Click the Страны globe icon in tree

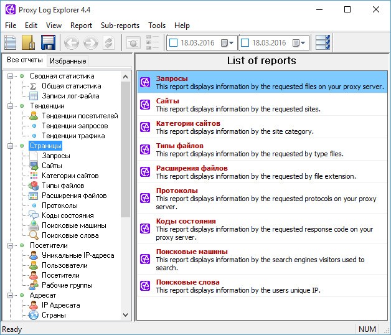(34, 315)
